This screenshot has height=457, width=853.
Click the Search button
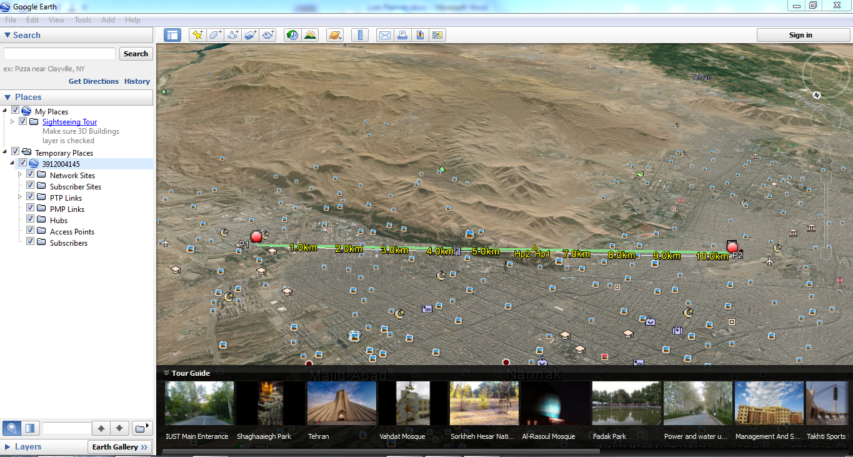pos(136,54)
